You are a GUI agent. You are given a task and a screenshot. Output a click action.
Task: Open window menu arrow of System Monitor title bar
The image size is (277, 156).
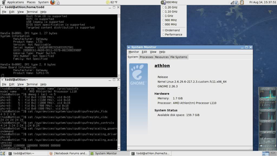129,47
